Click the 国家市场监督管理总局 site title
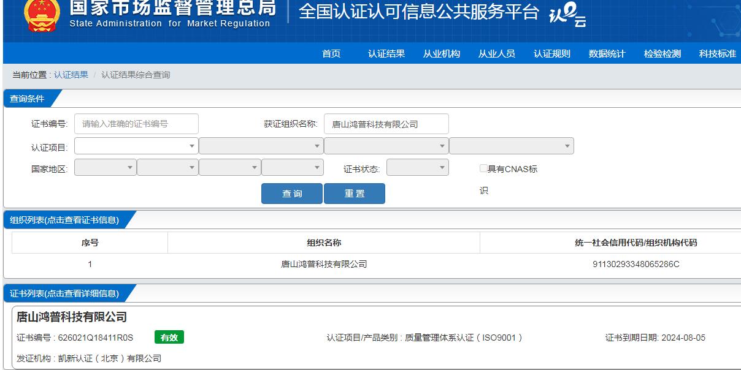 coord(172,7)
